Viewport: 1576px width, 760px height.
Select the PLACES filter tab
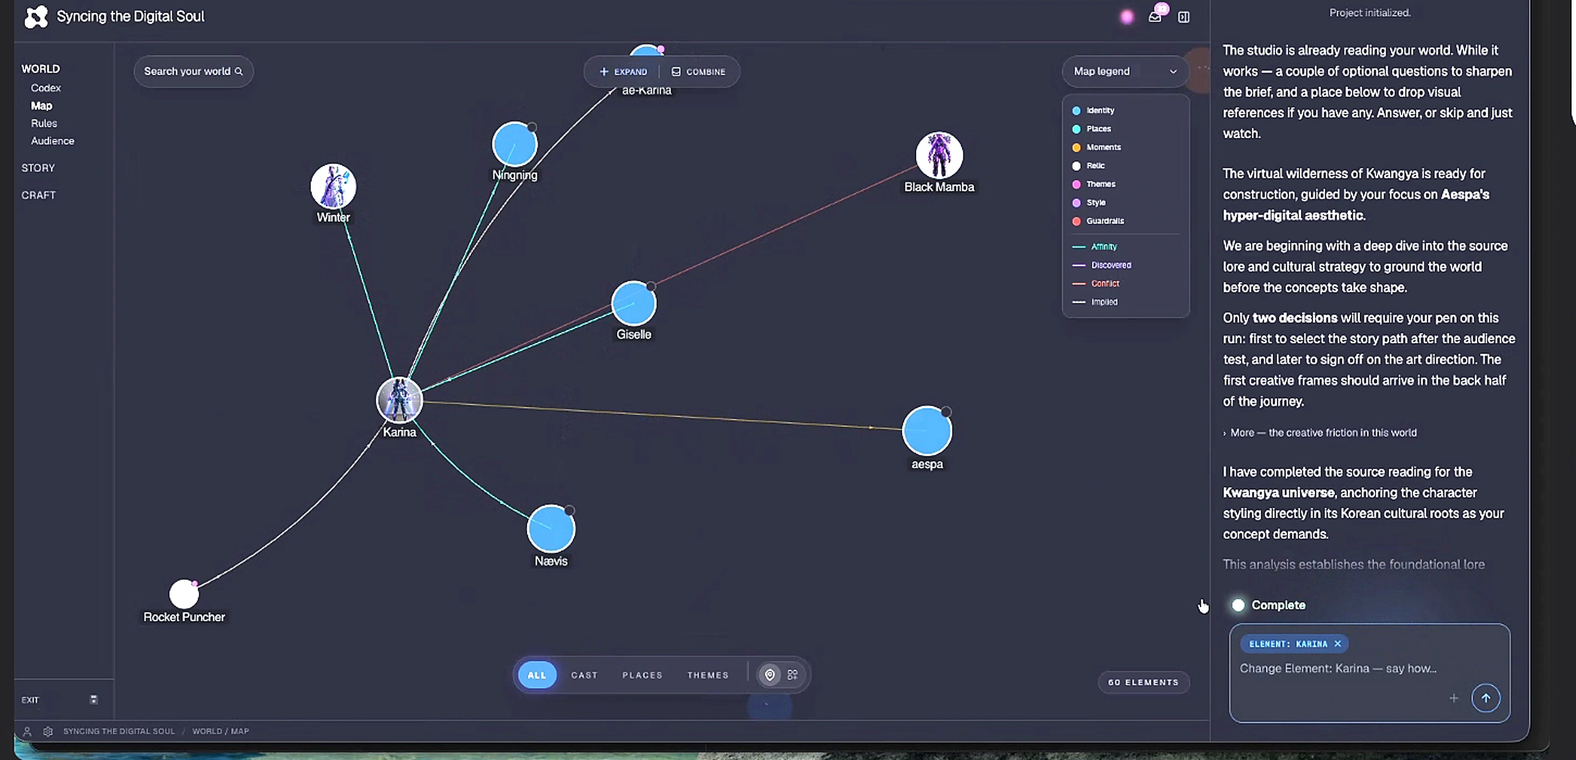pyautogui.click(x=642, y=674)
